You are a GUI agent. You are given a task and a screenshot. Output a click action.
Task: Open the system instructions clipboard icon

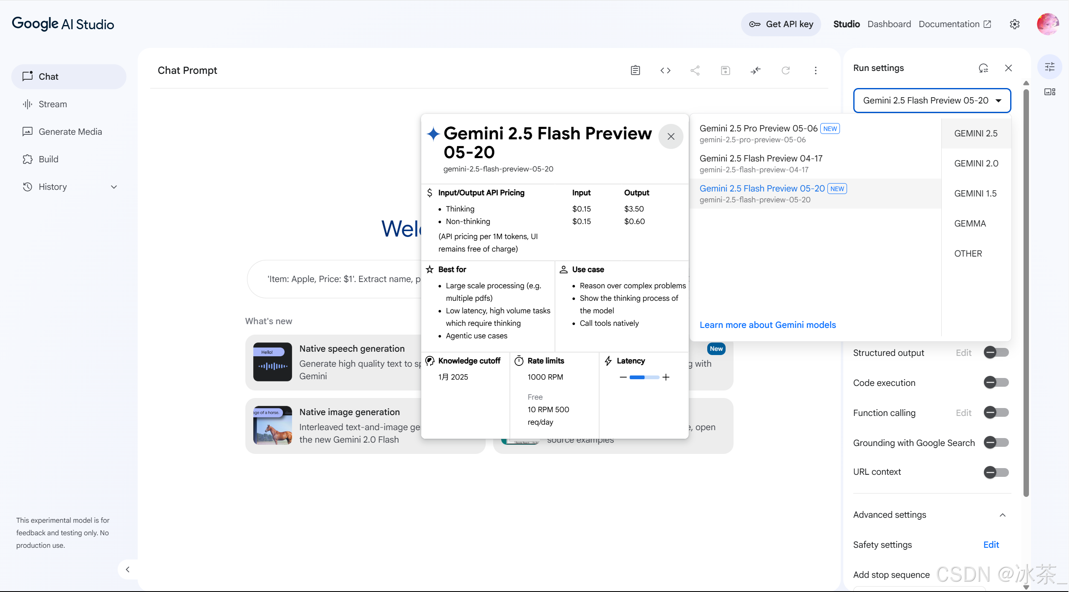(x=635, y=70)
